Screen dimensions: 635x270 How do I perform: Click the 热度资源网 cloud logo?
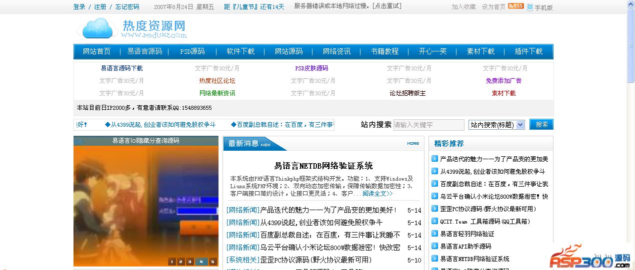(132, 28)
